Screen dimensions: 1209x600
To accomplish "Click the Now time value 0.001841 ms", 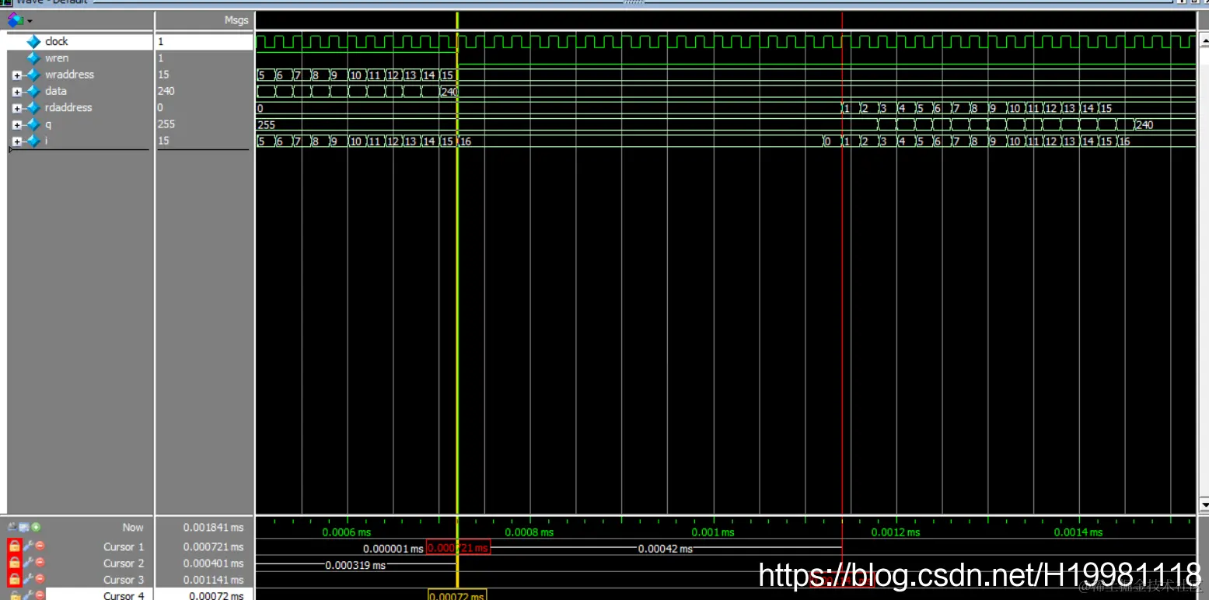I will click(x=213, y=527).
